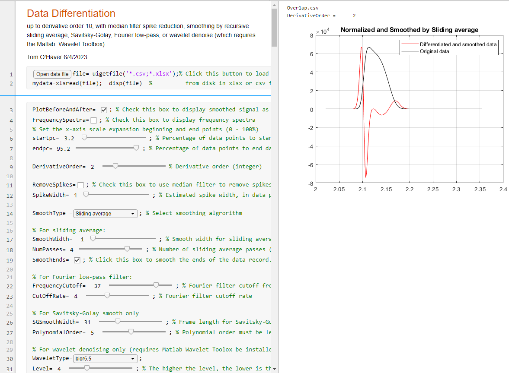Click the NumPasses slider handle
Viewport: 509px width, 373px height.
coord(127,249)
